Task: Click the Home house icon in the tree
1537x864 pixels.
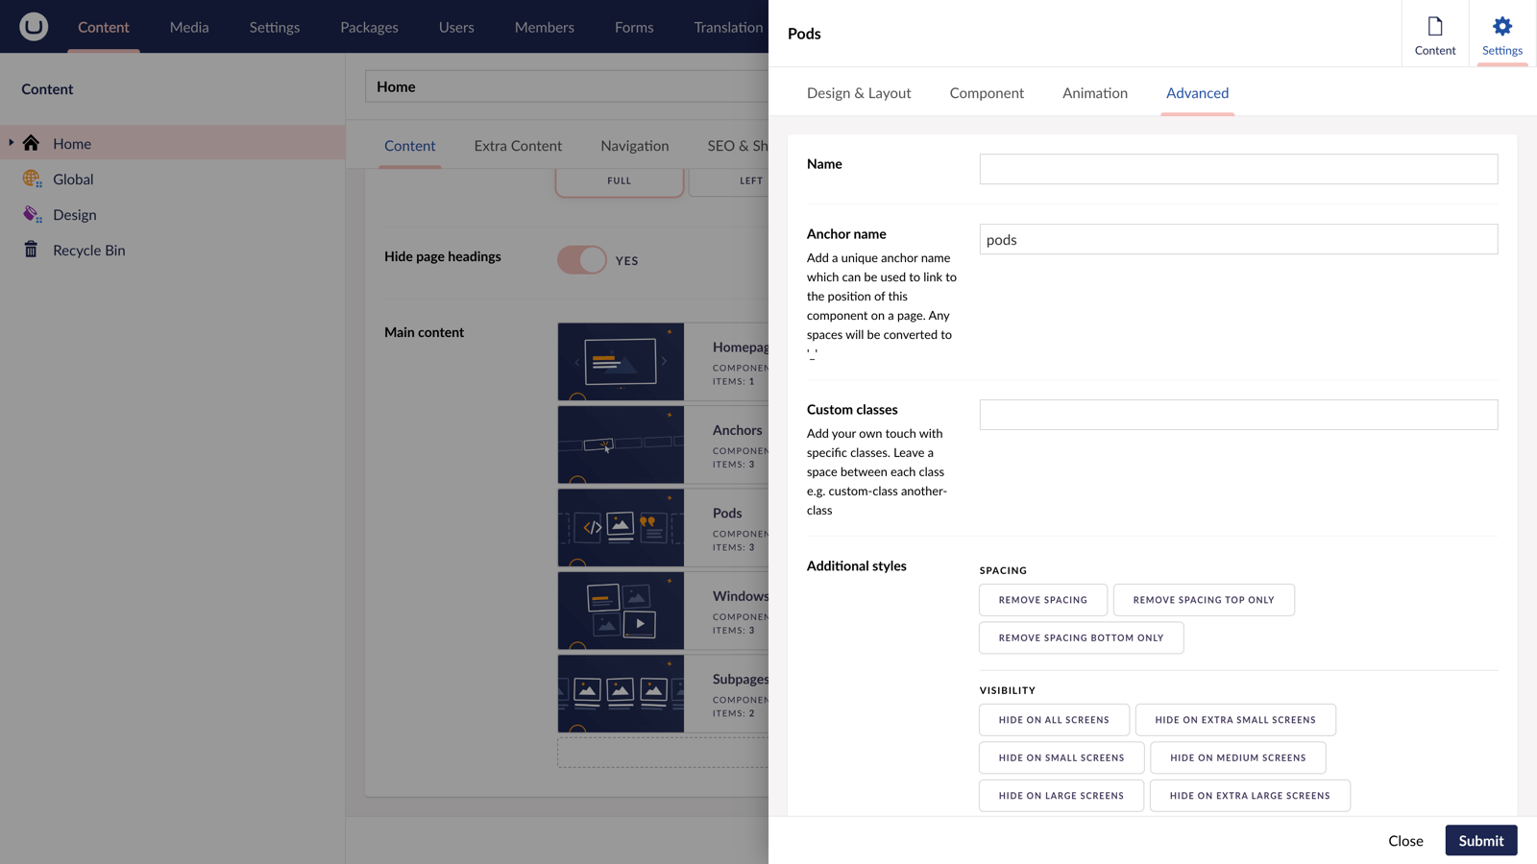Action: click(x=32, y=143)
